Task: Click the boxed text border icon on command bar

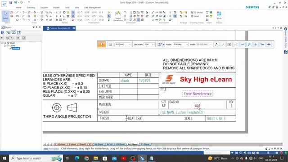Action: click(x=229, y=44)
